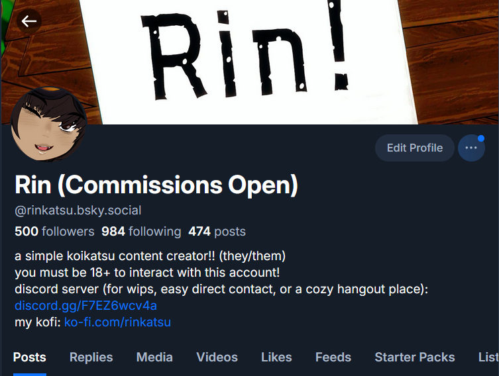This screenshot has height=376, width=499.
Task: Open the Likes tab
Action: point(276,357)
